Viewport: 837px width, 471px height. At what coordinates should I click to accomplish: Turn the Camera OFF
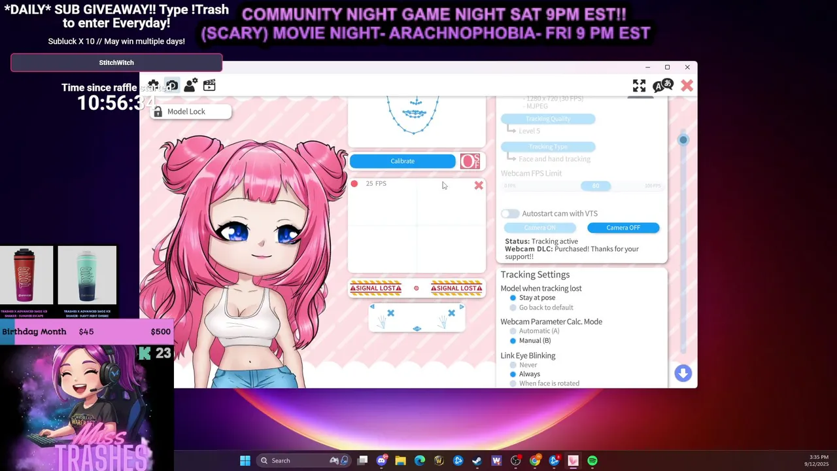pyautogui.click(x=623, y=228)
